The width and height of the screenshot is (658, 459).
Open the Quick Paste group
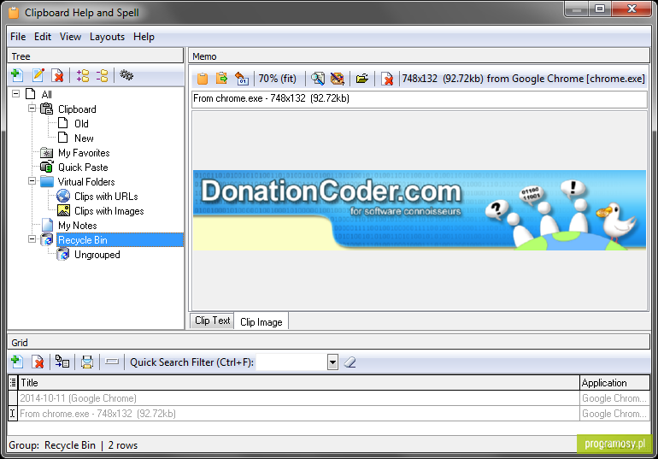point(83,168)
